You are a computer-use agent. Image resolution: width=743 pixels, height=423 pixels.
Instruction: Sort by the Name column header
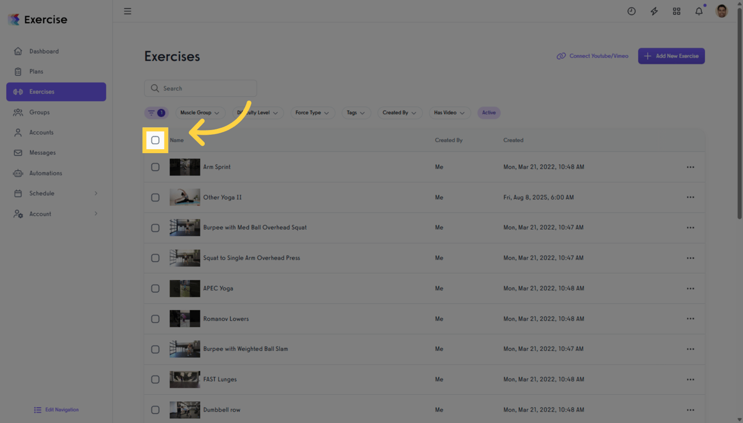coord(177,140)
